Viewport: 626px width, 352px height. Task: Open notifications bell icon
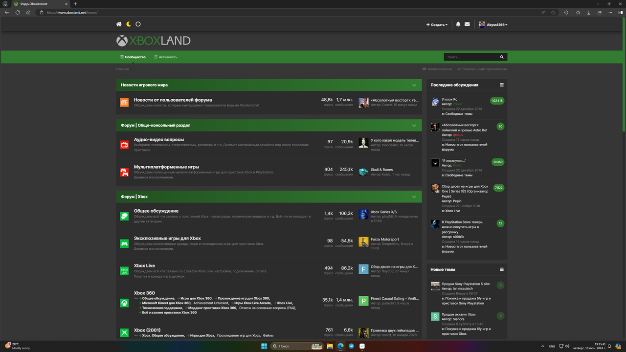pos(458,24)
